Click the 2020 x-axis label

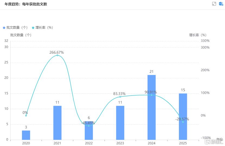pos(26,143)
